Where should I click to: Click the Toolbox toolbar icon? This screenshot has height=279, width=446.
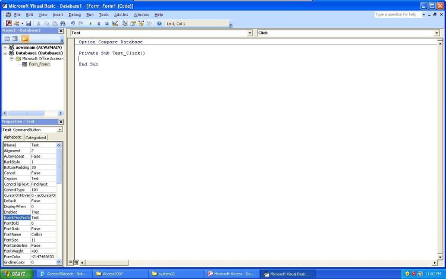pos(149,23)
